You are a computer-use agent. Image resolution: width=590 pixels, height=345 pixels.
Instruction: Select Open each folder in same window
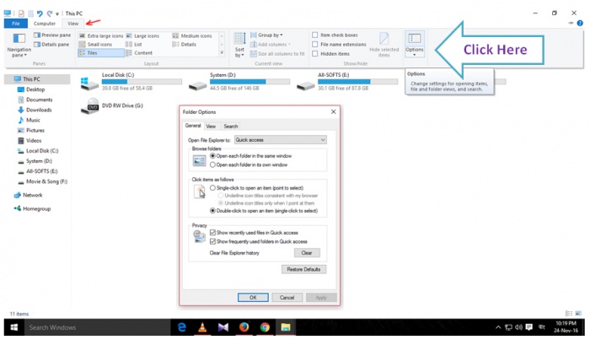(x=212, y=156)
